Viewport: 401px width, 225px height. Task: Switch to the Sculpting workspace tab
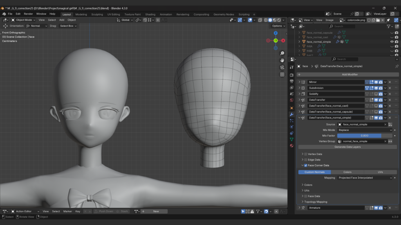(x=97, y=14)
